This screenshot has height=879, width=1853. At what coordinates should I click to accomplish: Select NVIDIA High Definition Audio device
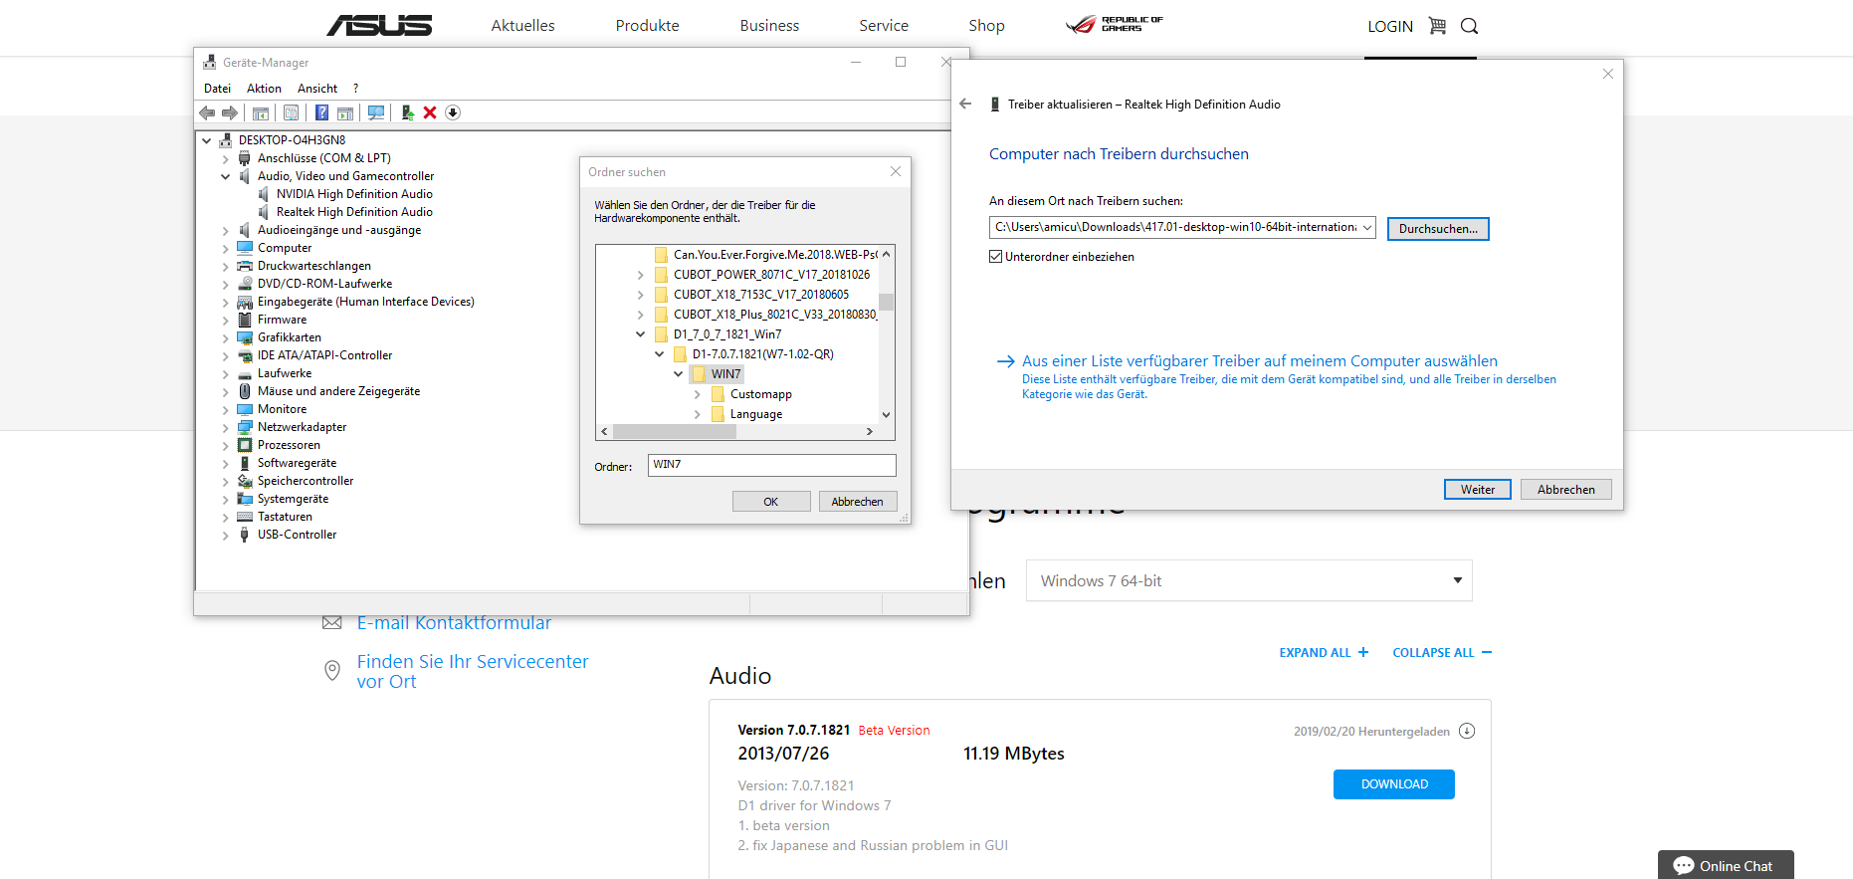tap(354, 194)
